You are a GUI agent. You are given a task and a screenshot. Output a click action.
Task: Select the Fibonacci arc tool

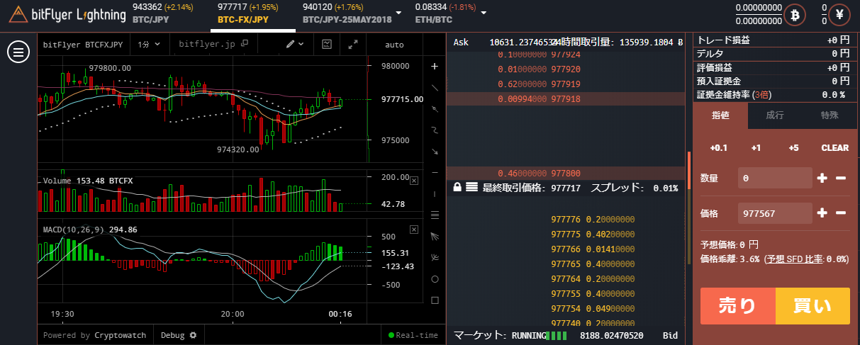click(x=435, y=257)
